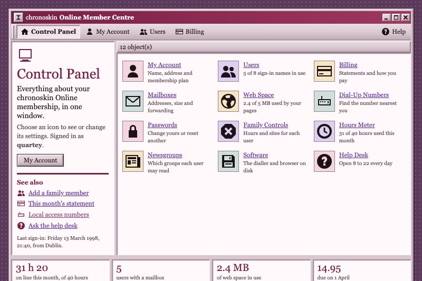Image resolution: width=422 pixels, height=281 pixels.
Task: Follow the Software link
Action: (x=255, y=155)
